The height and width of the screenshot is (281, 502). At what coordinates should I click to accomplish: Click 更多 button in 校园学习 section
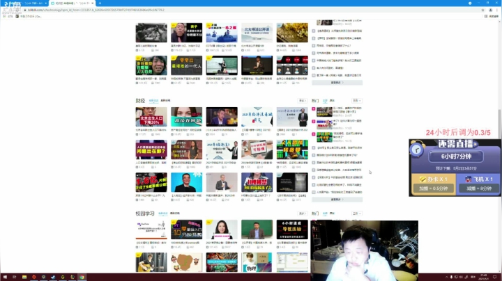(303, 214)
